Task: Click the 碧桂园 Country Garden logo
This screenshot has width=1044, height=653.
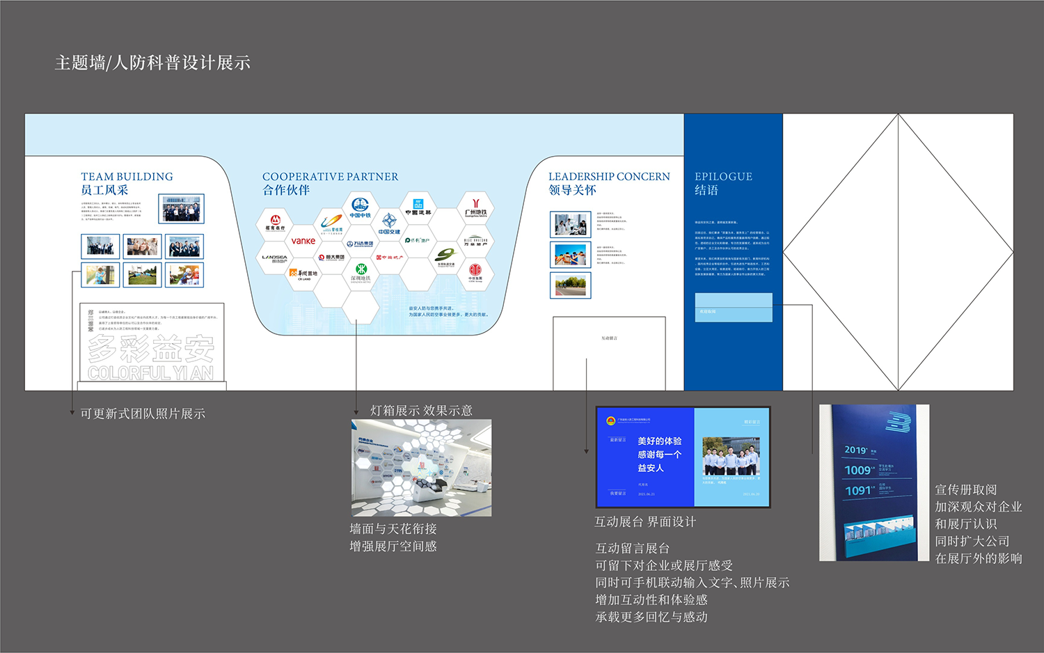Action: point(332,223)
